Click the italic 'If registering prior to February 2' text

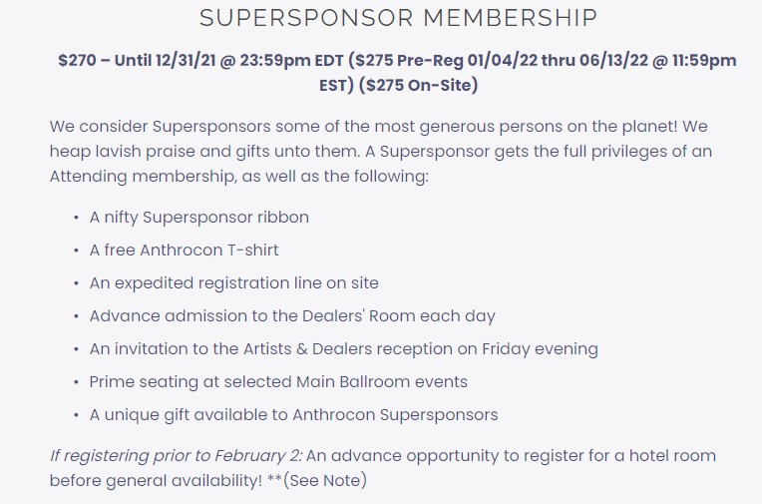pyautogui.click(x=176, y=455)
